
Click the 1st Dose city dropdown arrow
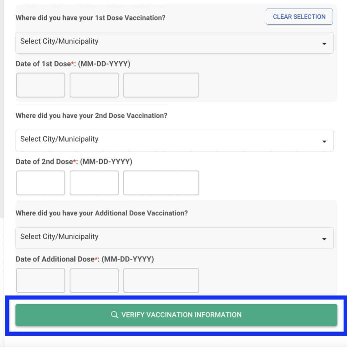click(x=324, y=43)
